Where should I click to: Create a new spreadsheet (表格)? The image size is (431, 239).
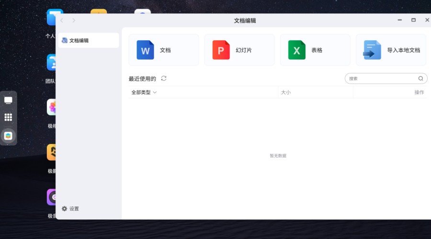315,50
